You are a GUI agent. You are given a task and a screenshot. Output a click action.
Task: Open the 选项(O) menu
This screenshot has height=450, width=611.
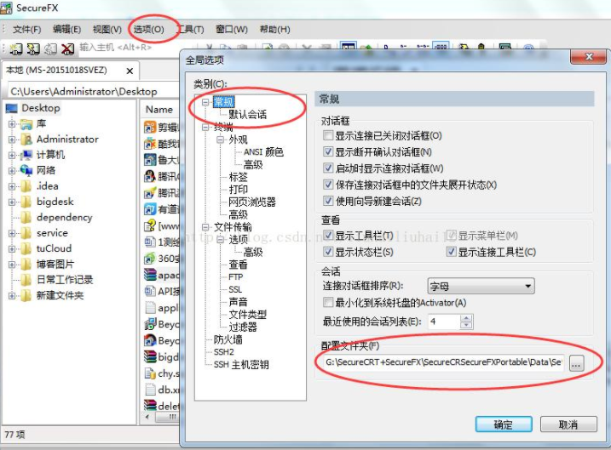pyautogui.click(x=148, y=30)
